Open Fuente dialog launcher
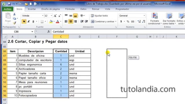 point(61,27)
